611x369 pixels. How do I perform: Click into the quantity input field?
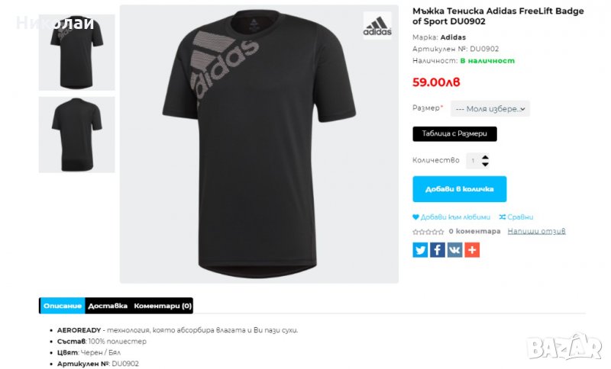click(474, 161)
